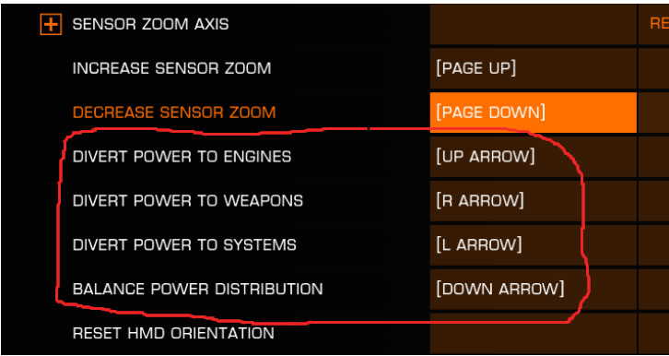Edit the [DOWN ARROW] key binding
Screen dimensions: 669x356
click(x=534, y=289)
